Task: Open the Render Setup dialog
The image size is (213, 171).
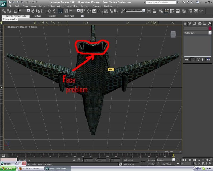Action: pos(190,11)
